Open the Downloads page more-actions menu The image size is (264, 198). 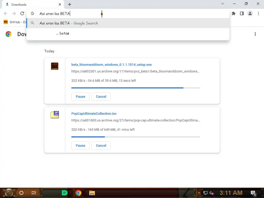[255, 34]
